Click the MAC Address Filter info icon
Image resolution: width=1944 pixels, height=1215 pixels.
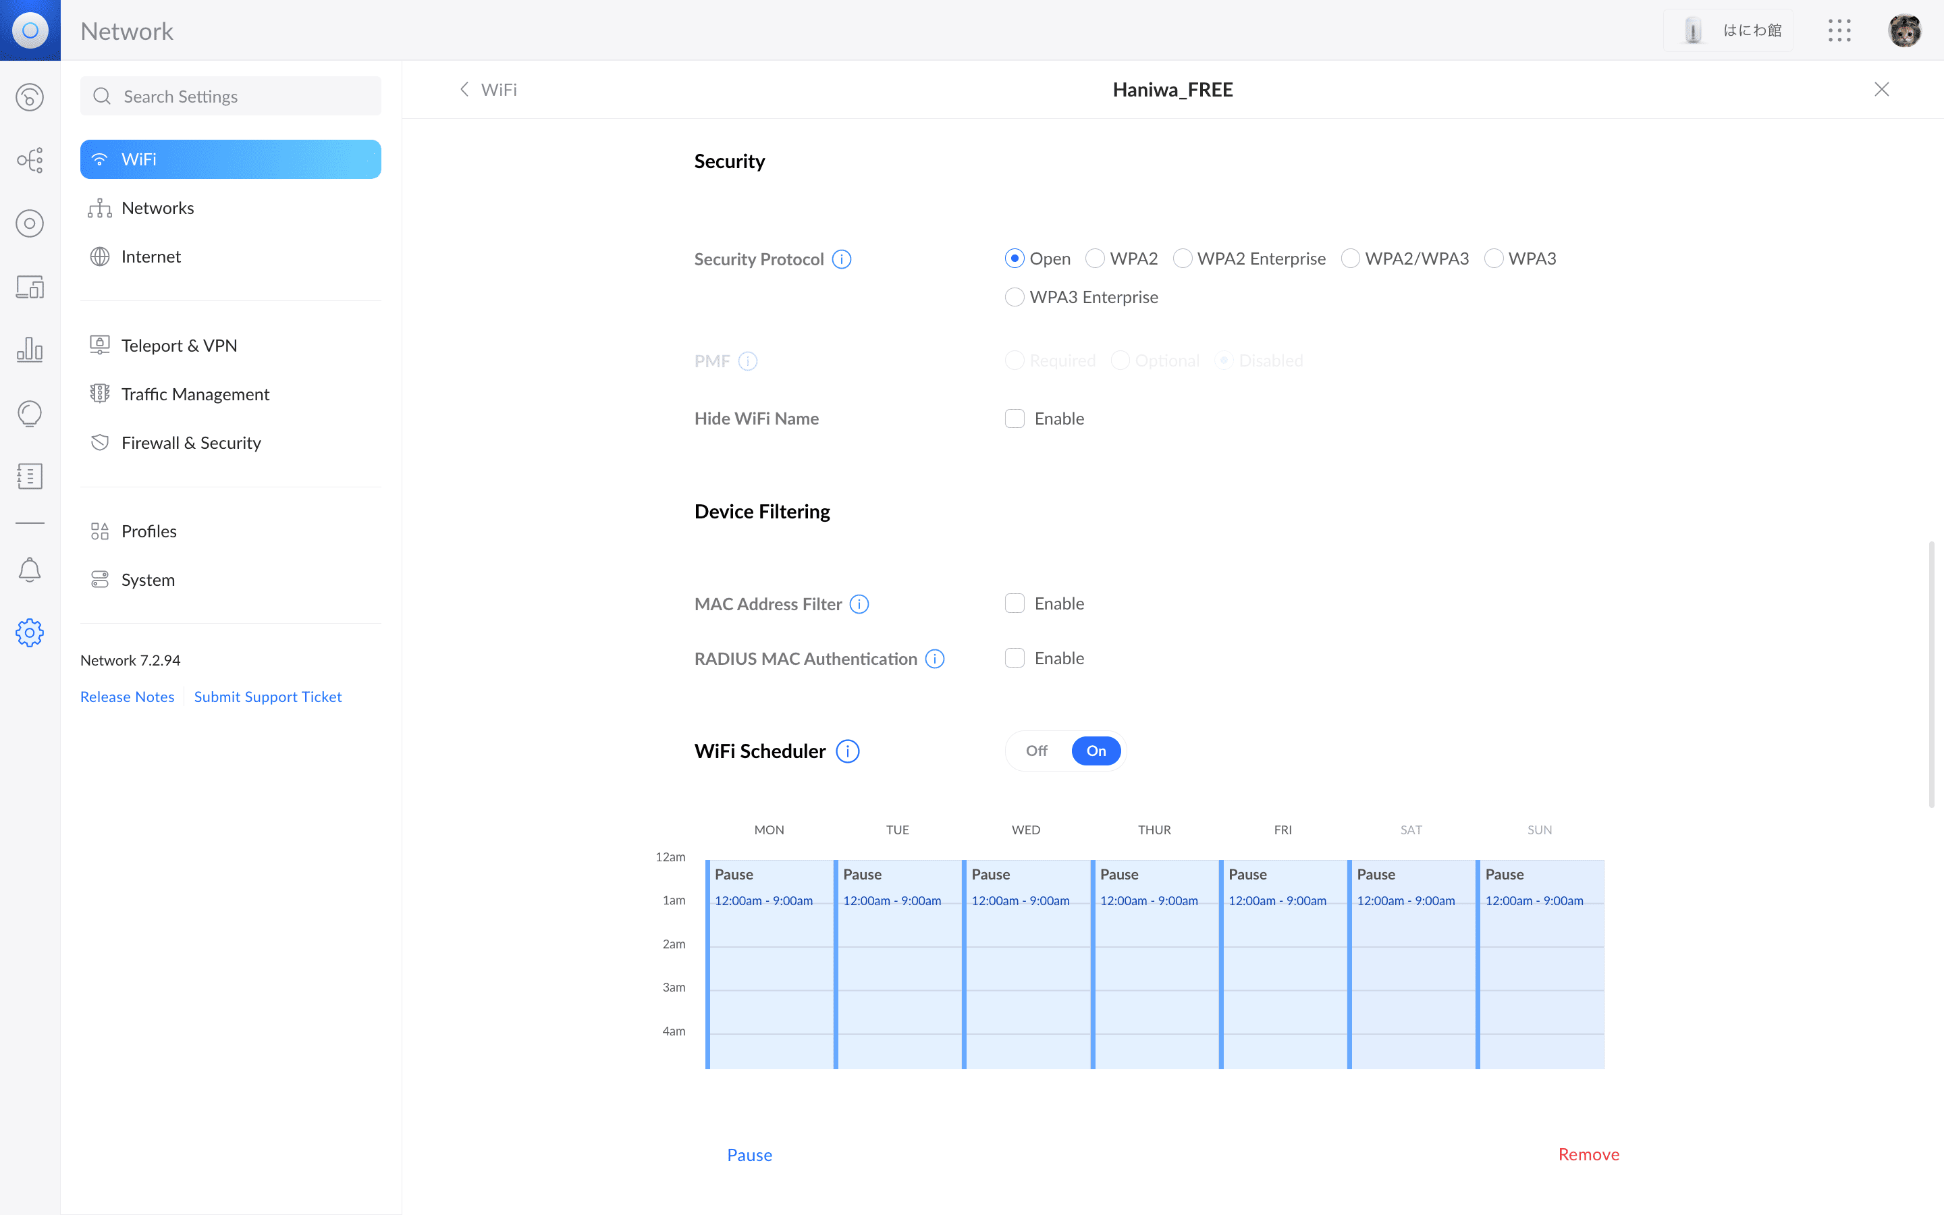[859, 603]
